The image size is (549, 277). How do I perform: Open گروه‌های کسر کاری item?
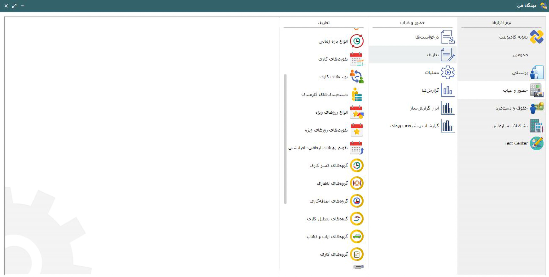[x=329, y=166]
